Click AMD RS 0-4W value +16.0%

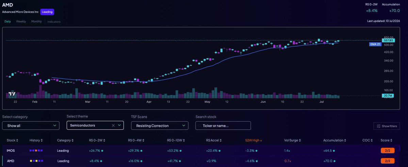point(134,161)
